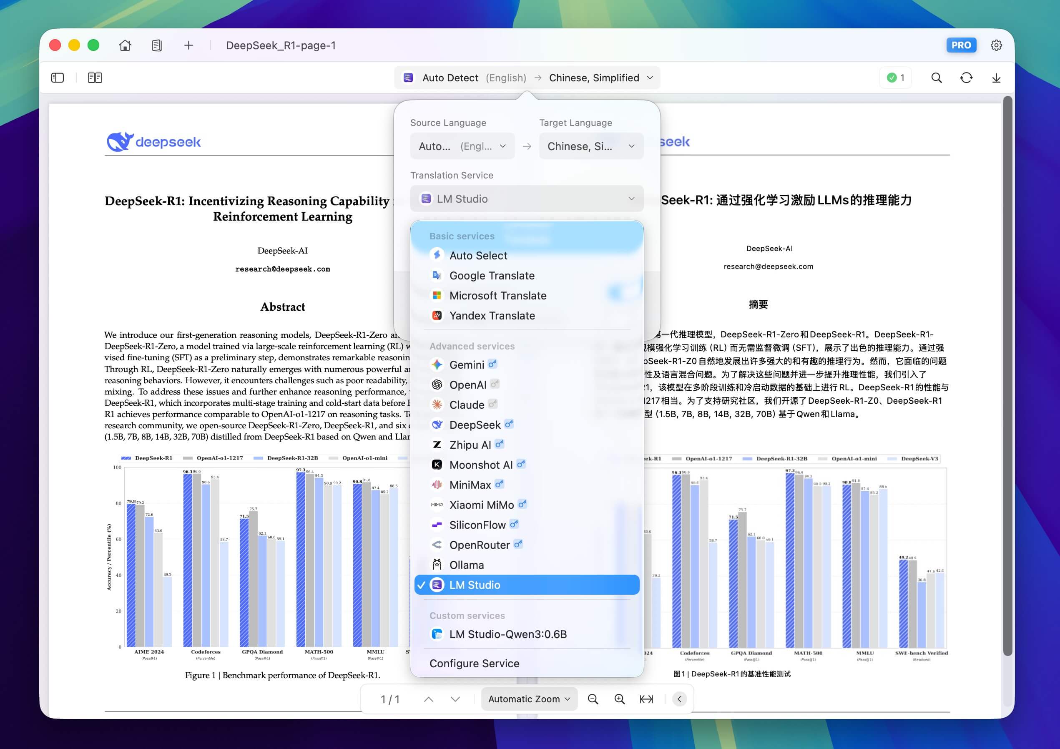Collapse the Translation Service LM Studio dropdown

(x=527, y=199)
